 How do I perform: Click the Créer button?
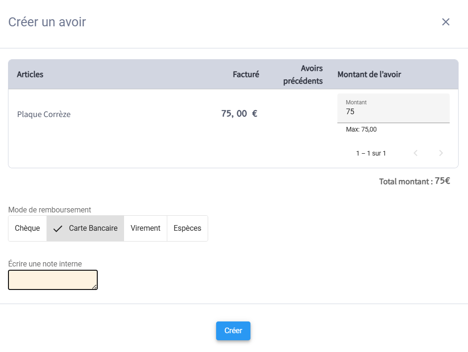(x=233, y=331)
